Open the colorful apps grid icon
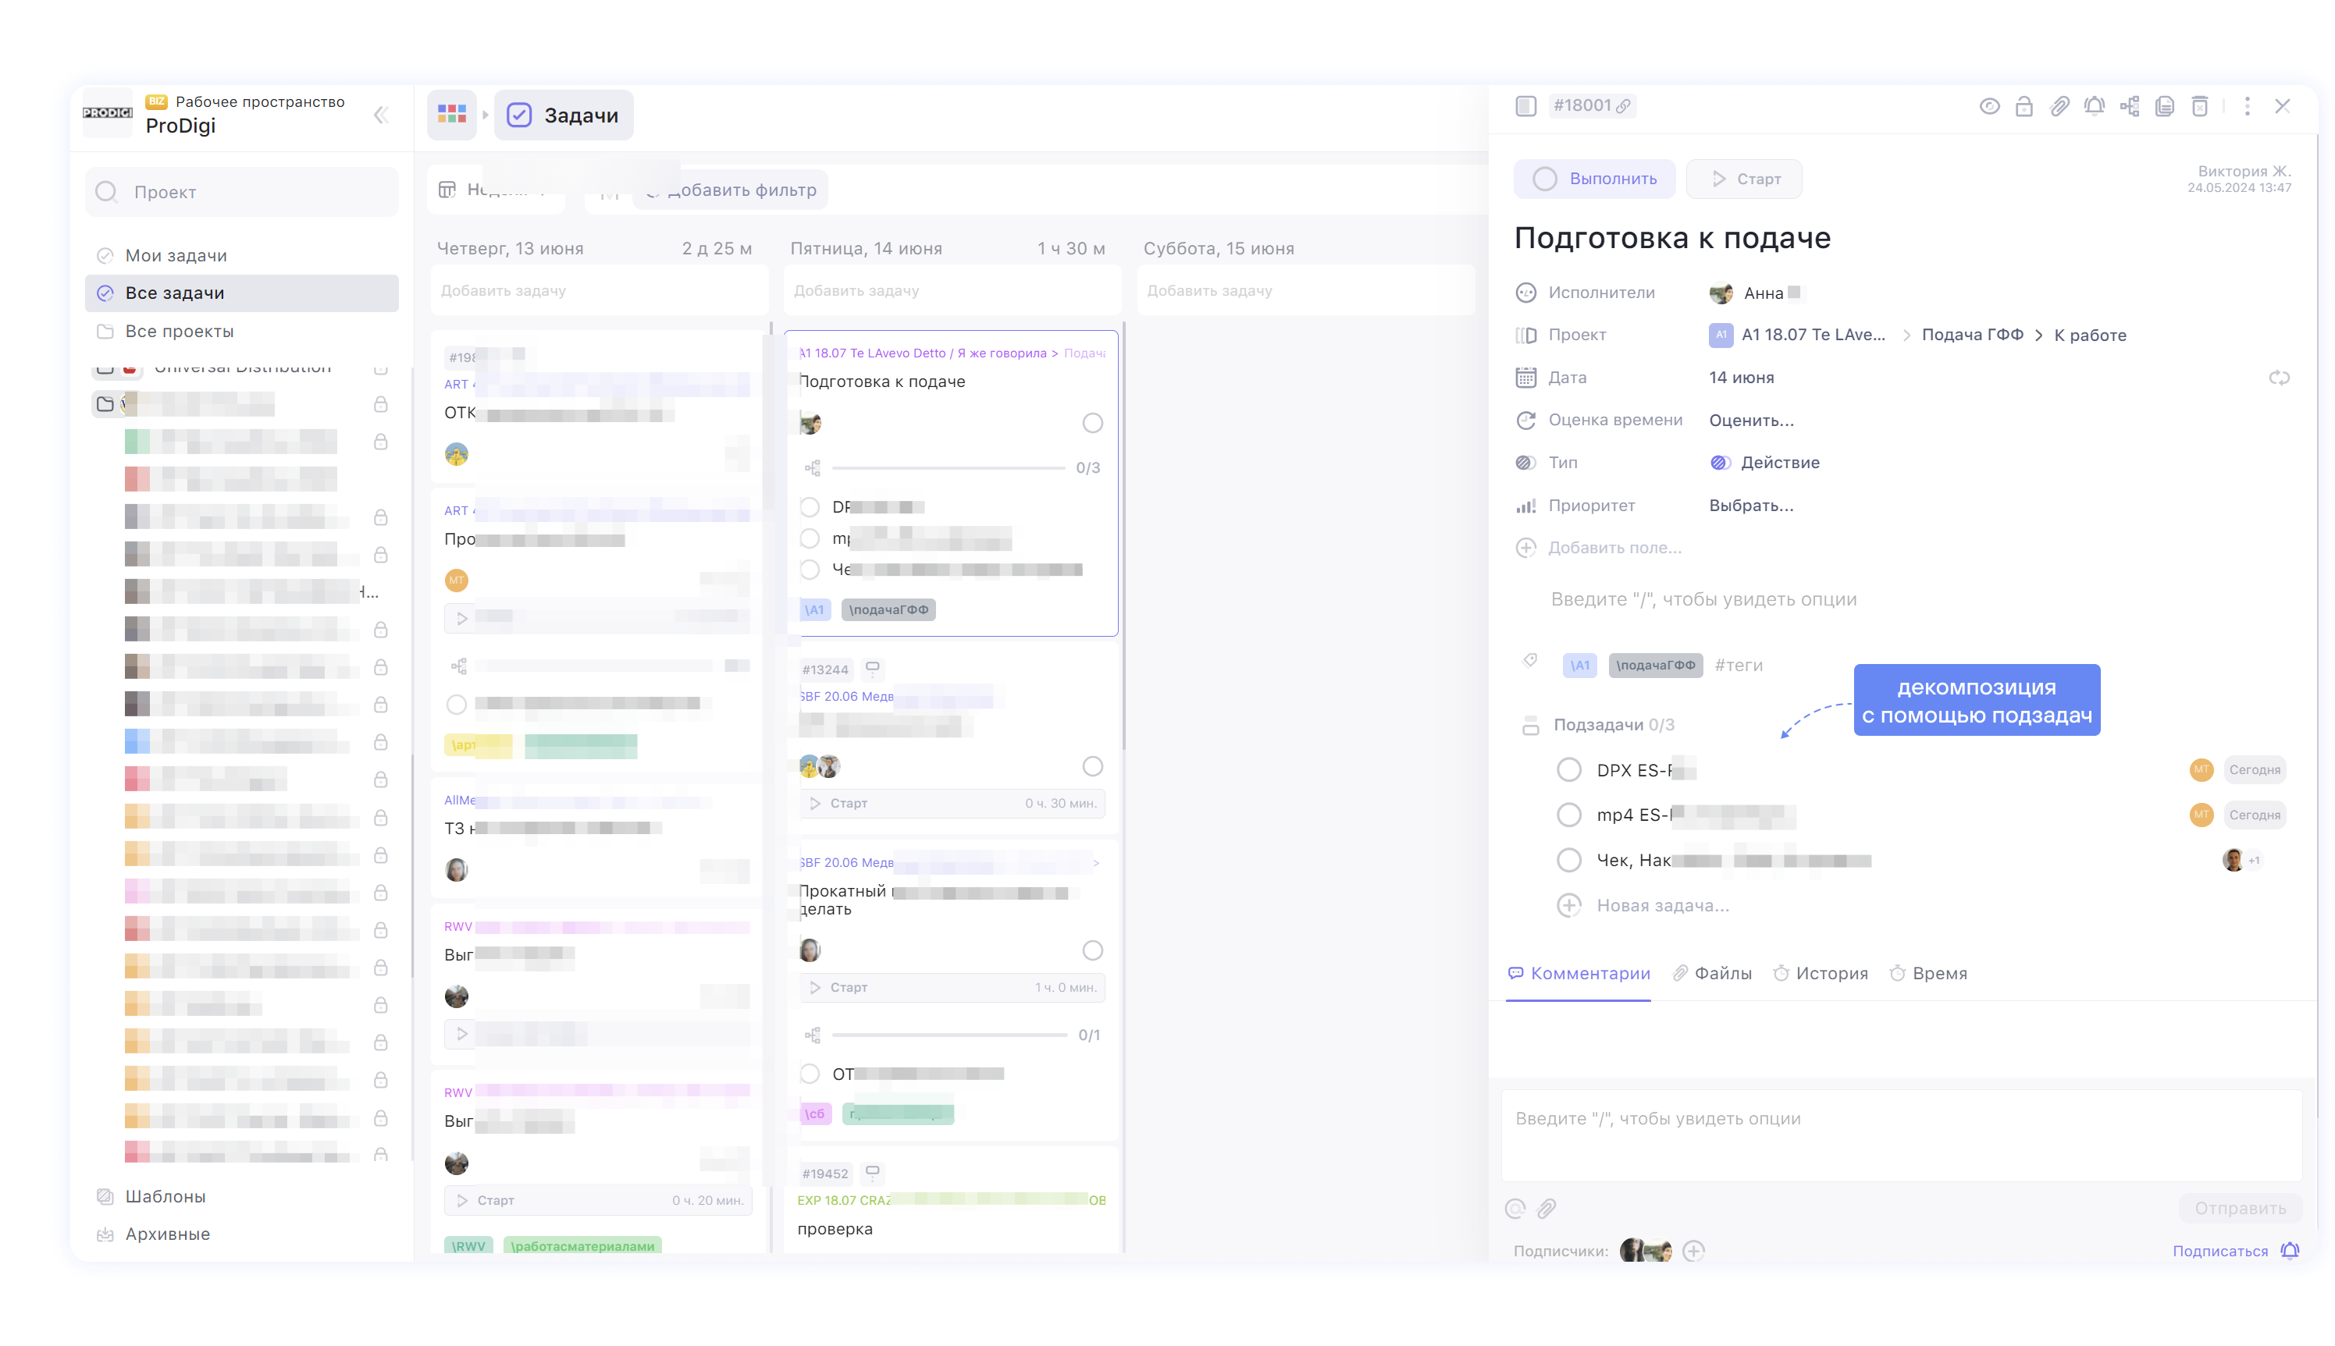This screenshot has width=2335, height=1346. point(451,115)
